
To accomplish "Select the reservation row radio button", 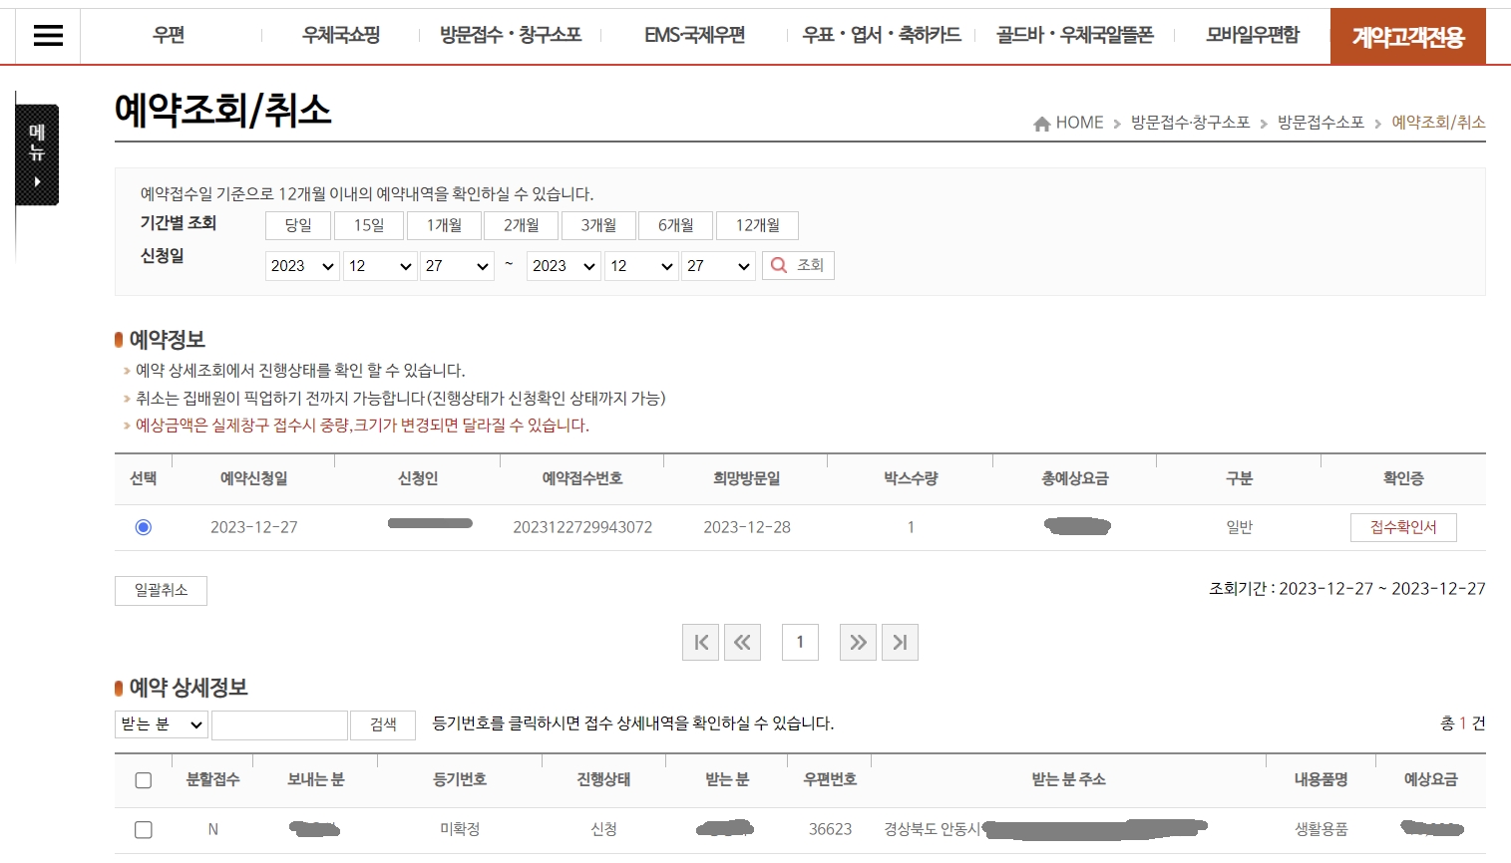I will (143, 527).
